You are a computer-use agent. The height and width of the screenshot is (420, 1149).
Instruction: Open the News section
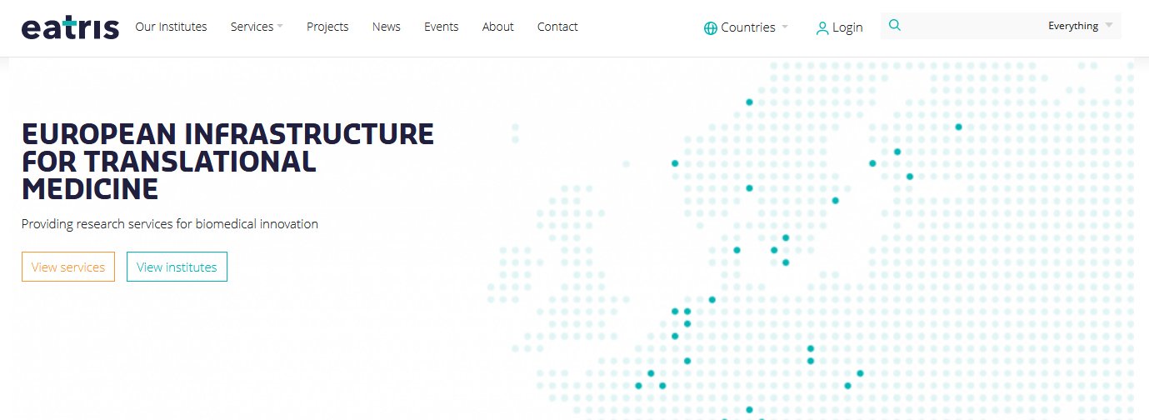click(387, 27)
